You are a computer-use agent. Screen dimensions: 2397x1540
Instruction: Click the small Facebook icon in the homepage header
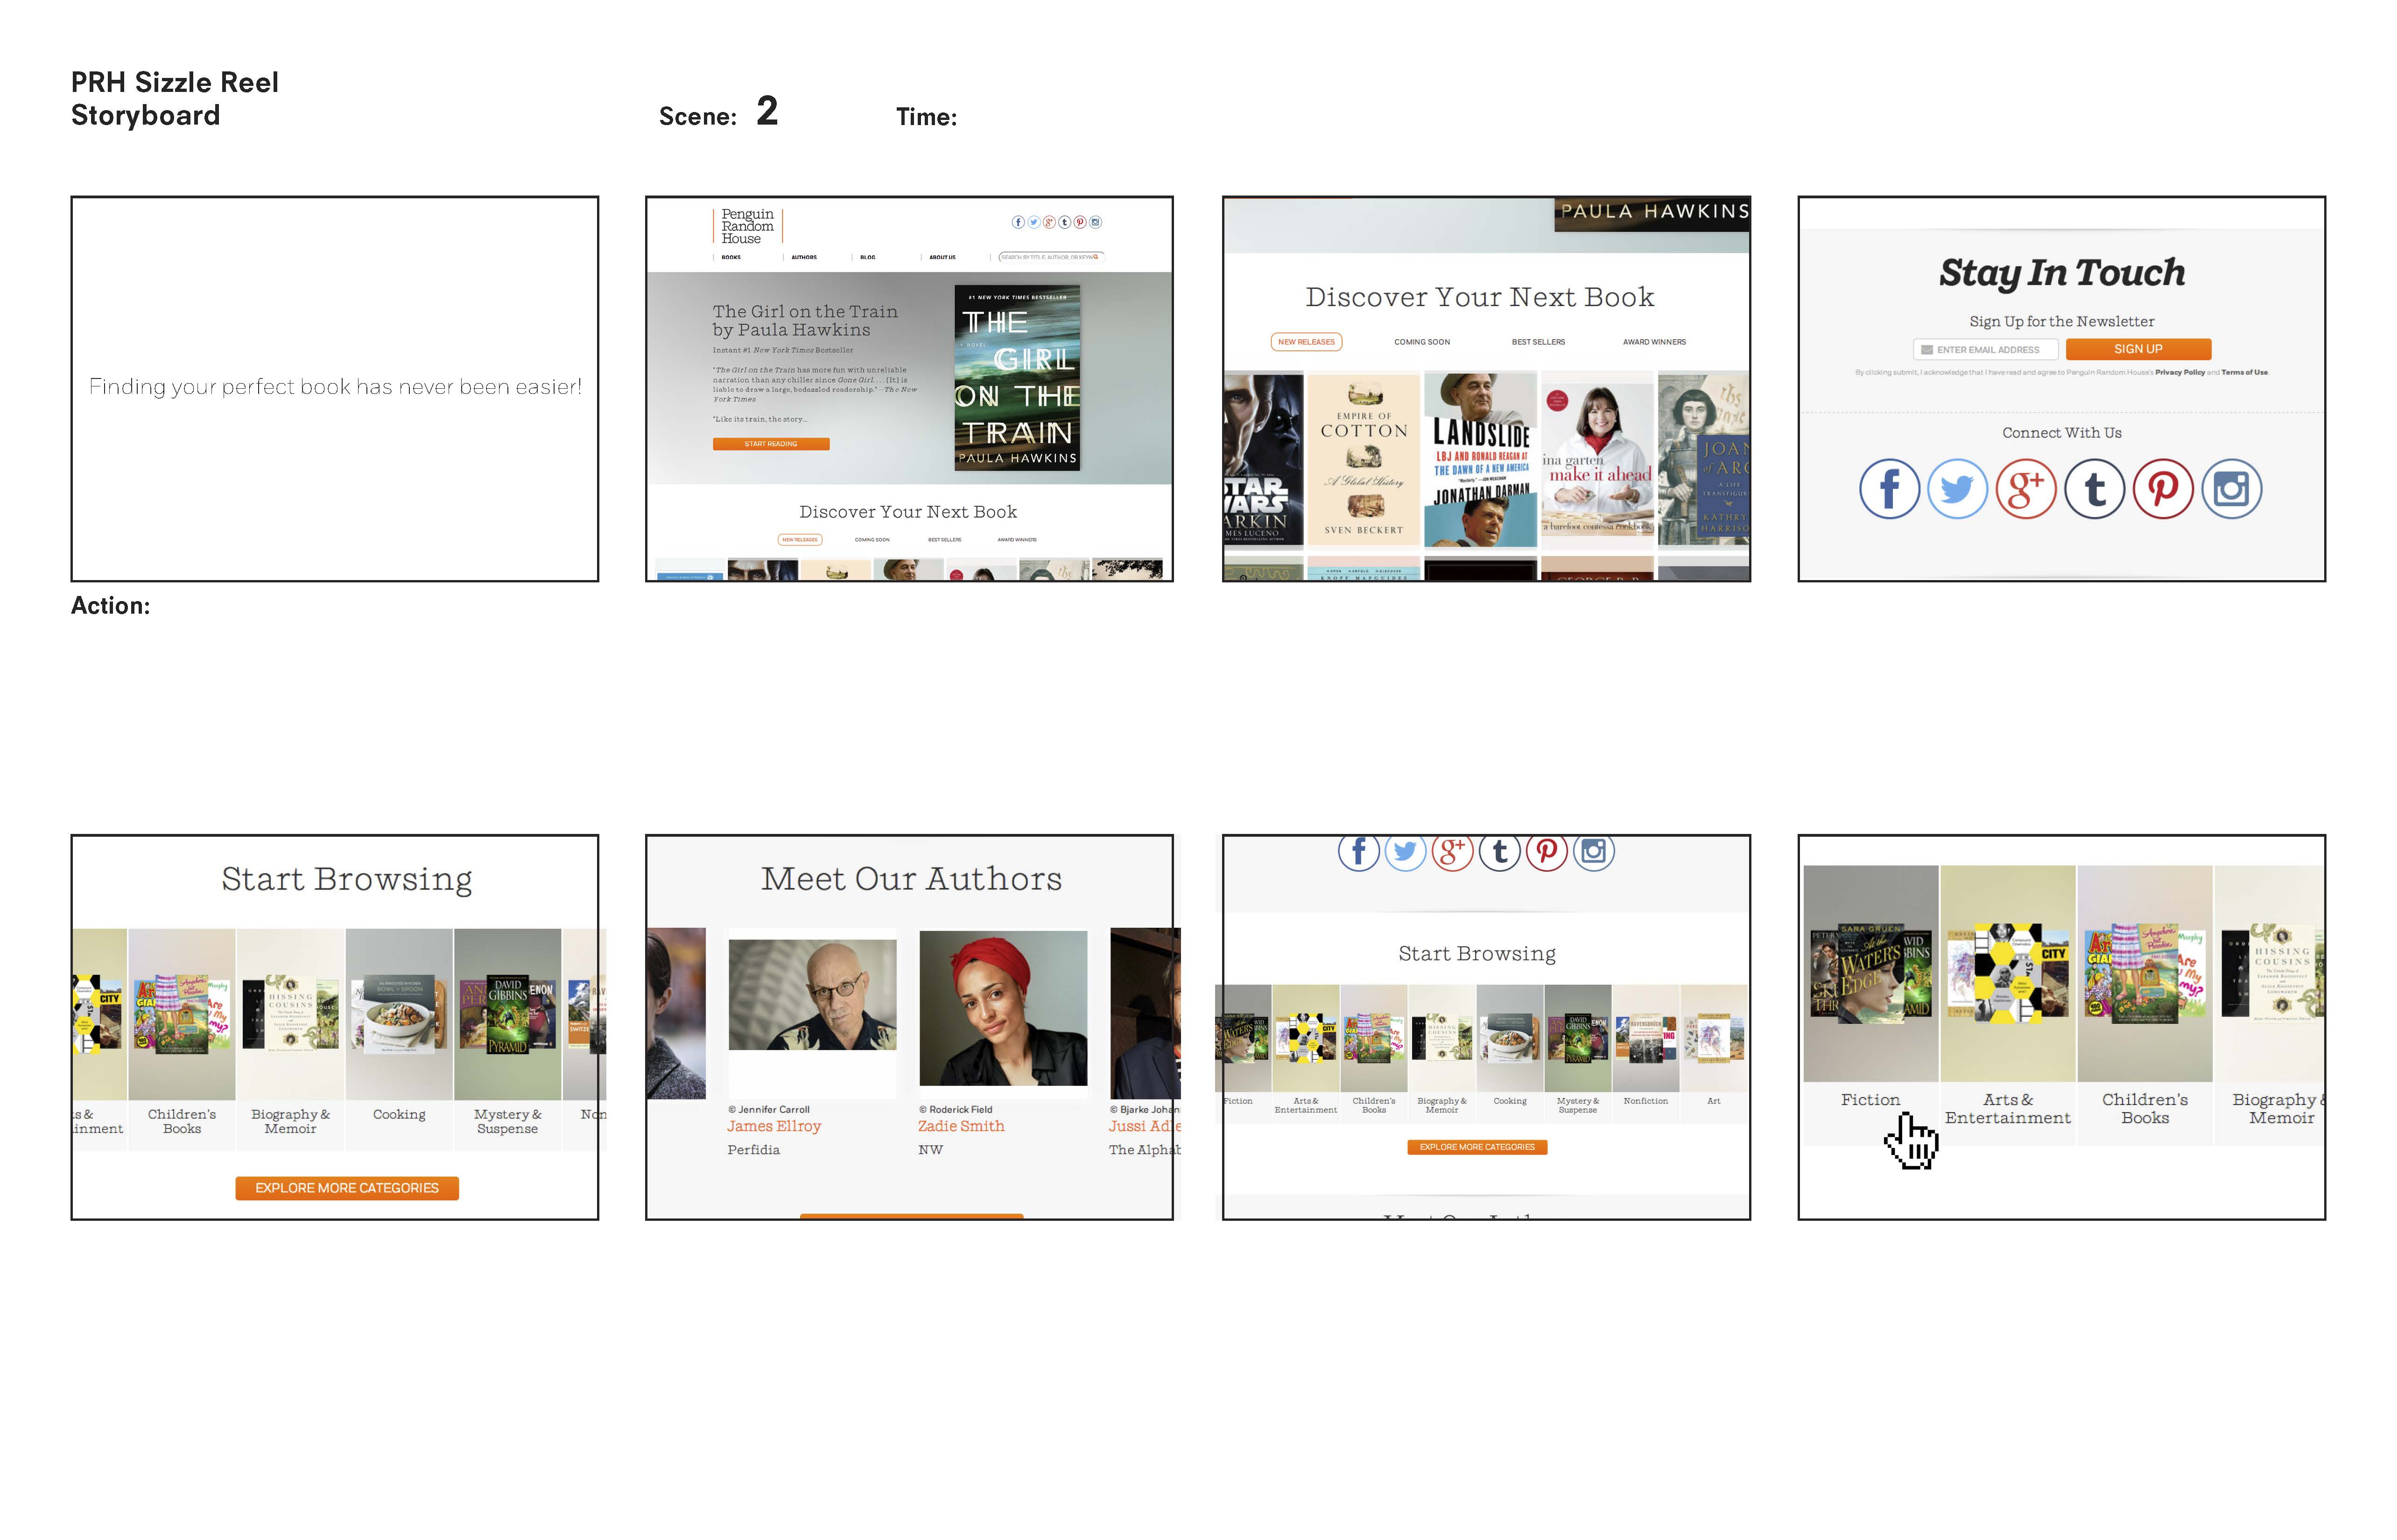point(1018,222)
